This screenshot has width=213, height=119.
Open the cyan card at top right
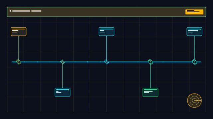(x=194, y=32)
